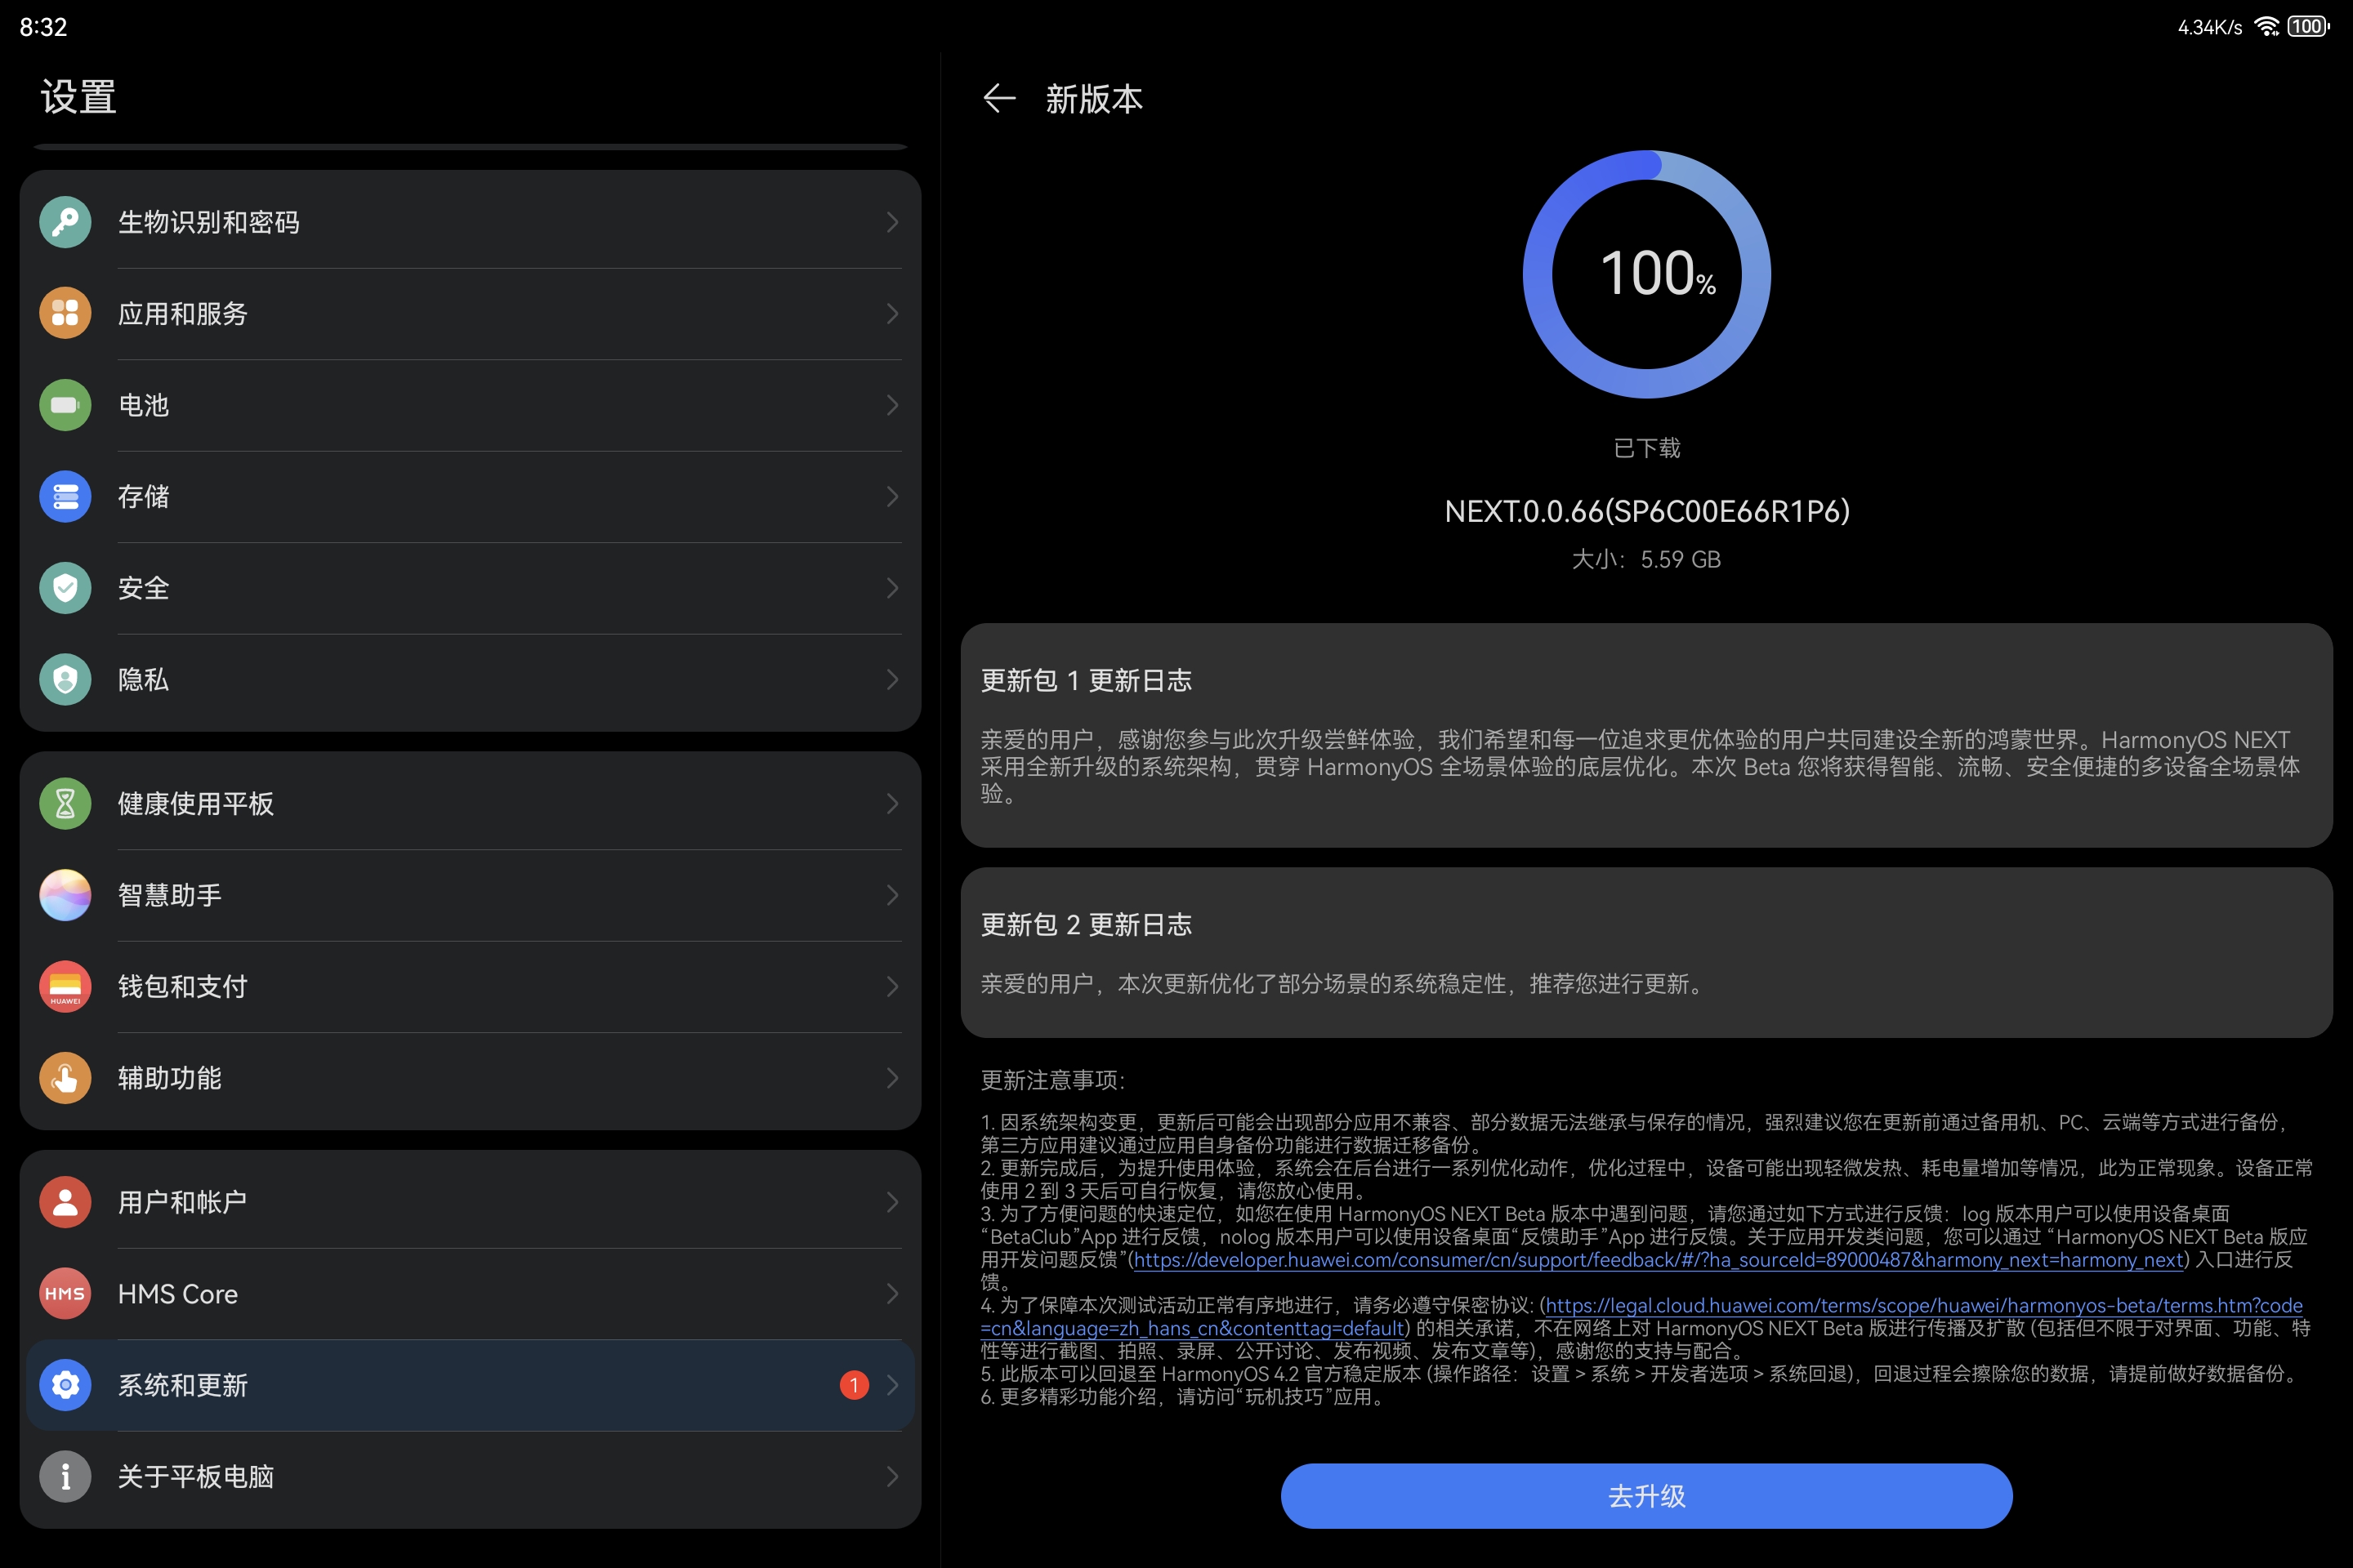Open the 存储 settings entry
The width and height of the screenshot is (2353, 1568).
pyautogui.click(x=471, y=496)
